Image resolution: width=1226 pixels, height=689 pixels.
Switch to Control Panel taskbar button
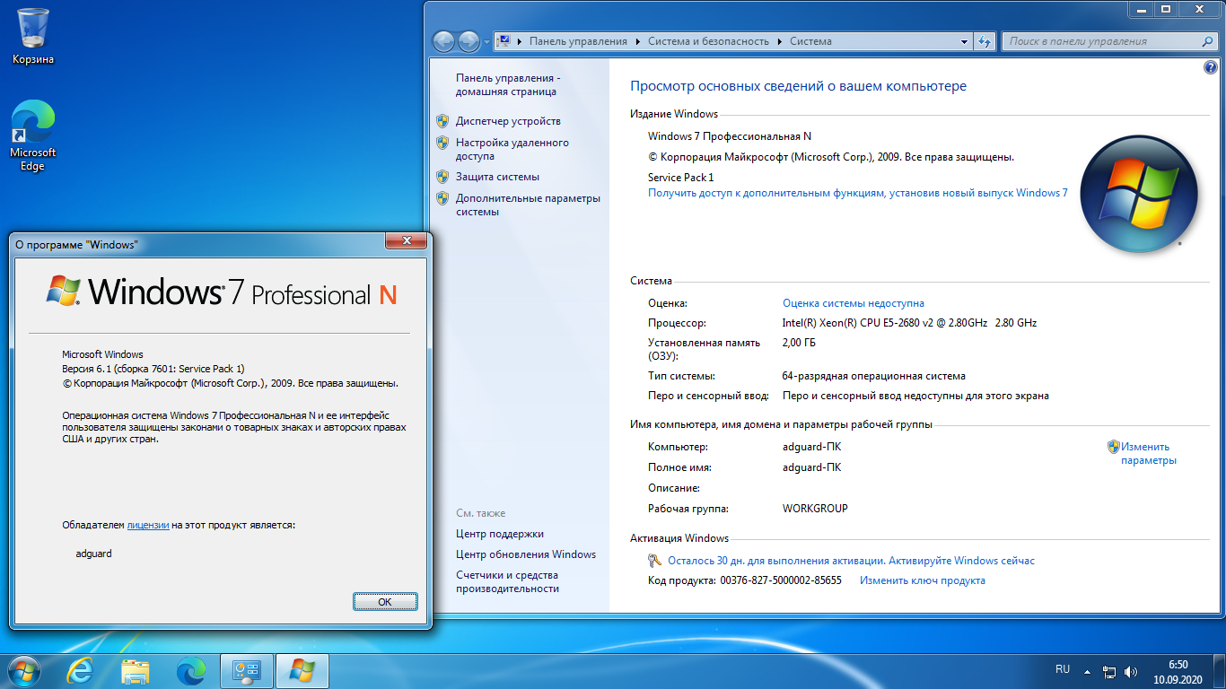tap(246, 670)
